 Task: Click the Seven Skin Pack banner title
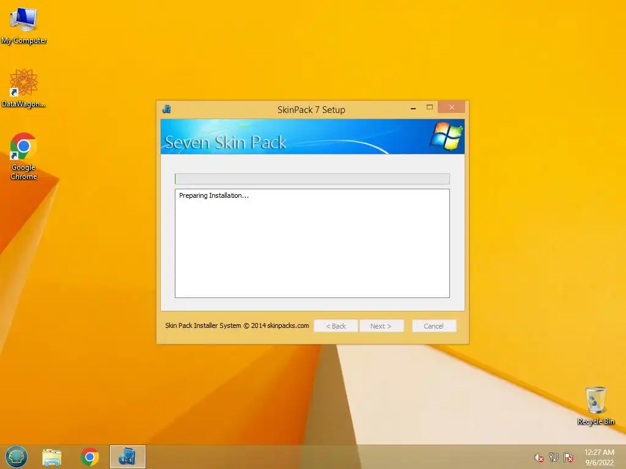(226, 142)
